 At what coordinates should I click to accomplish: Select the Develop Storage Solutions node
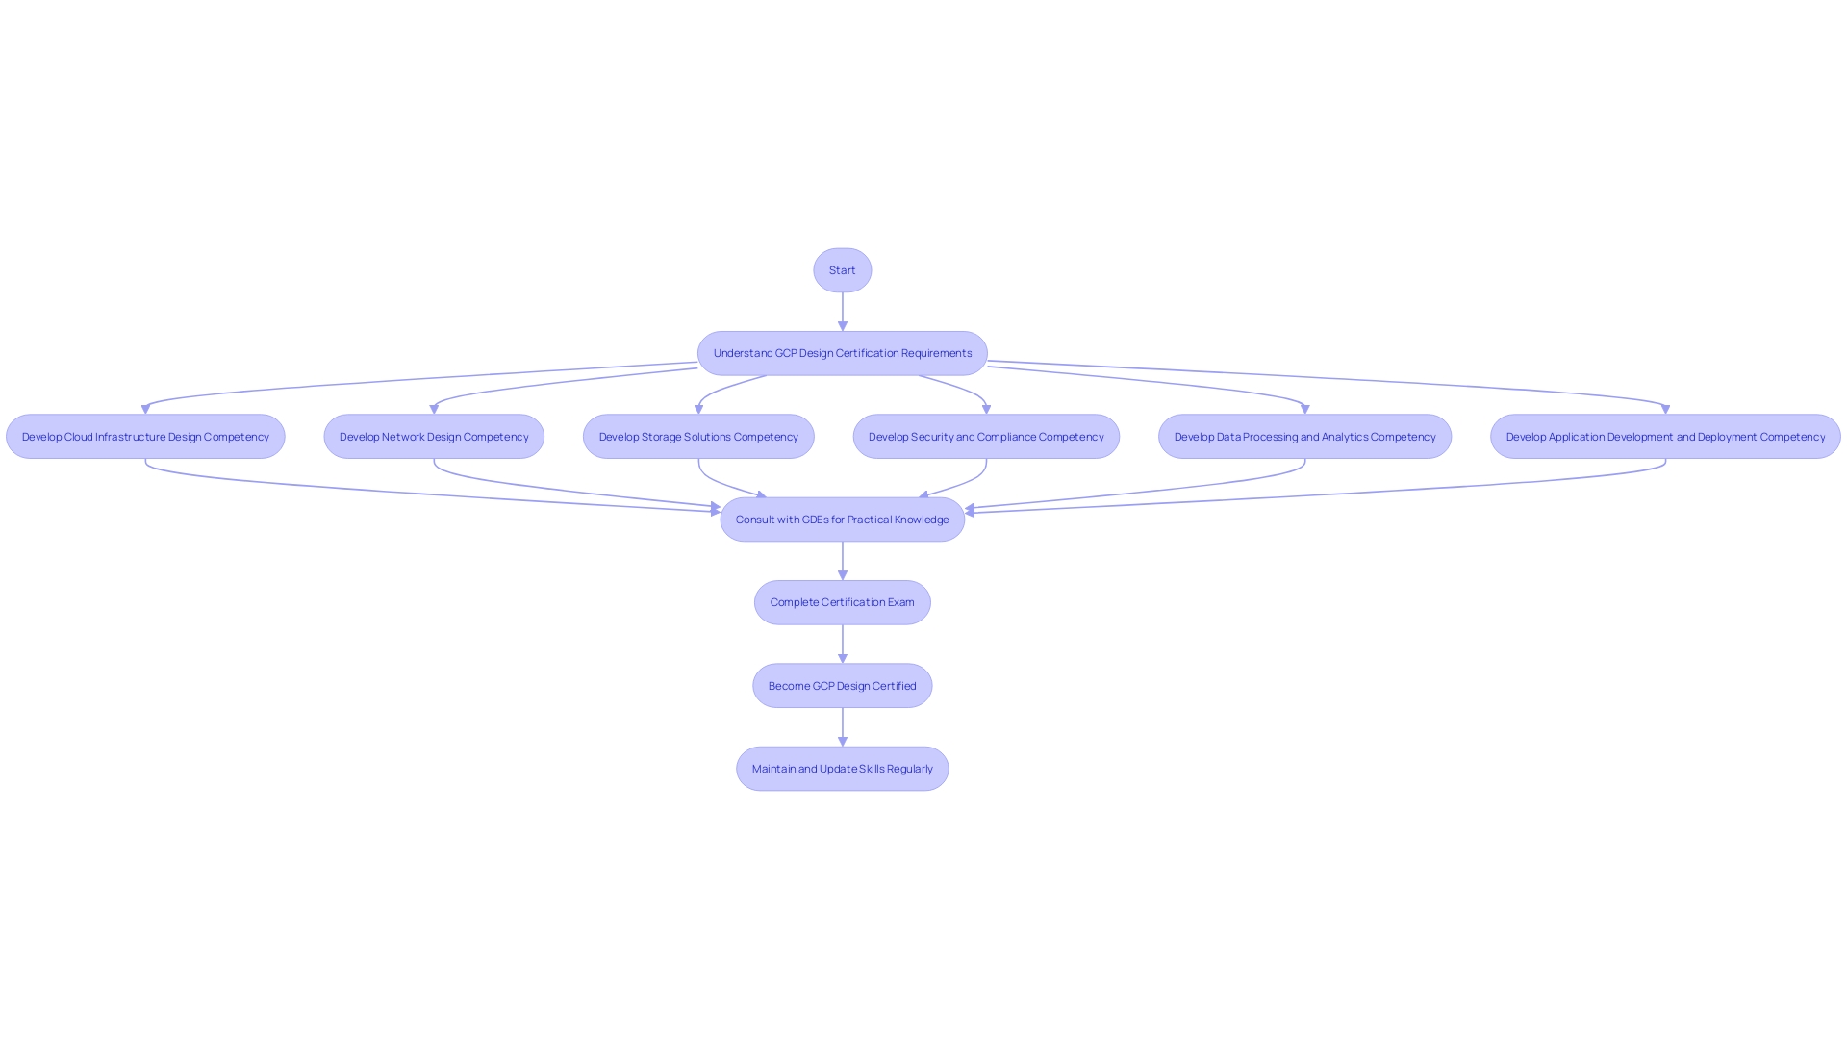click(x=699, y=437)
